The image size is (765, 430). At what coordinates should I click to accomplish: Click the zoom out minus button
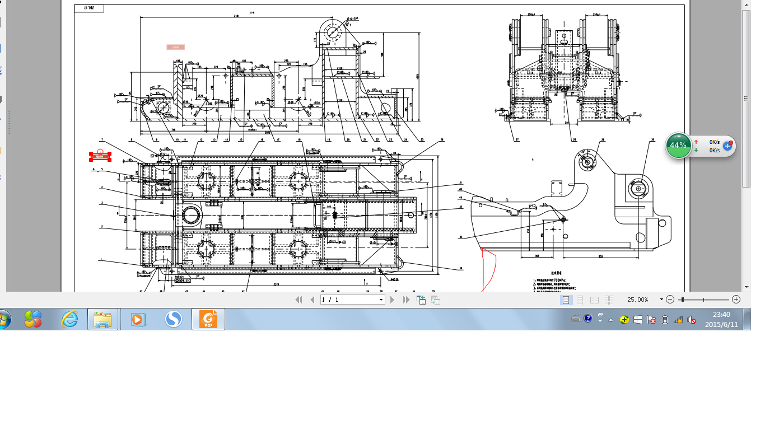670,300
